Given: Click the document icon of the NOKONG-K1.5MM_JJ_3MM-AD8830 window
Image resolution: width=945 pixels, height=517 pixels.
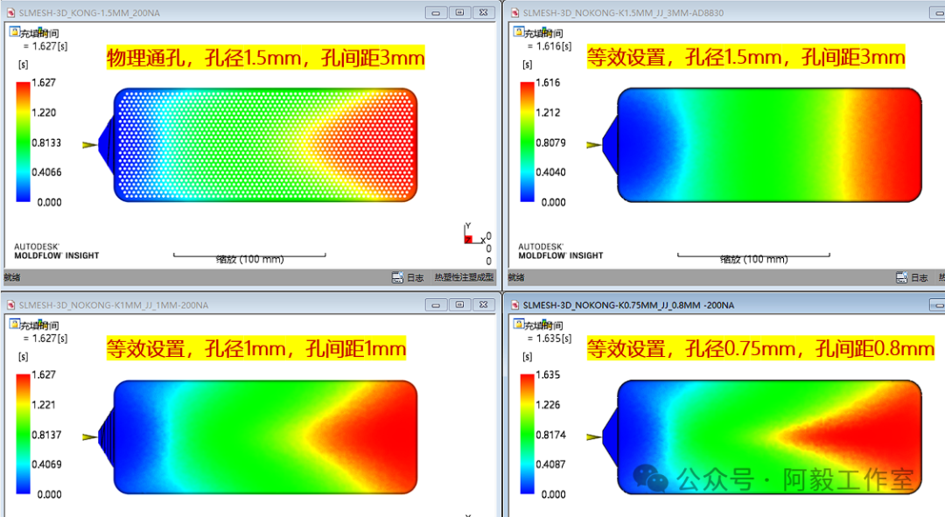Looking at the screenshot, I should [515, 12].
